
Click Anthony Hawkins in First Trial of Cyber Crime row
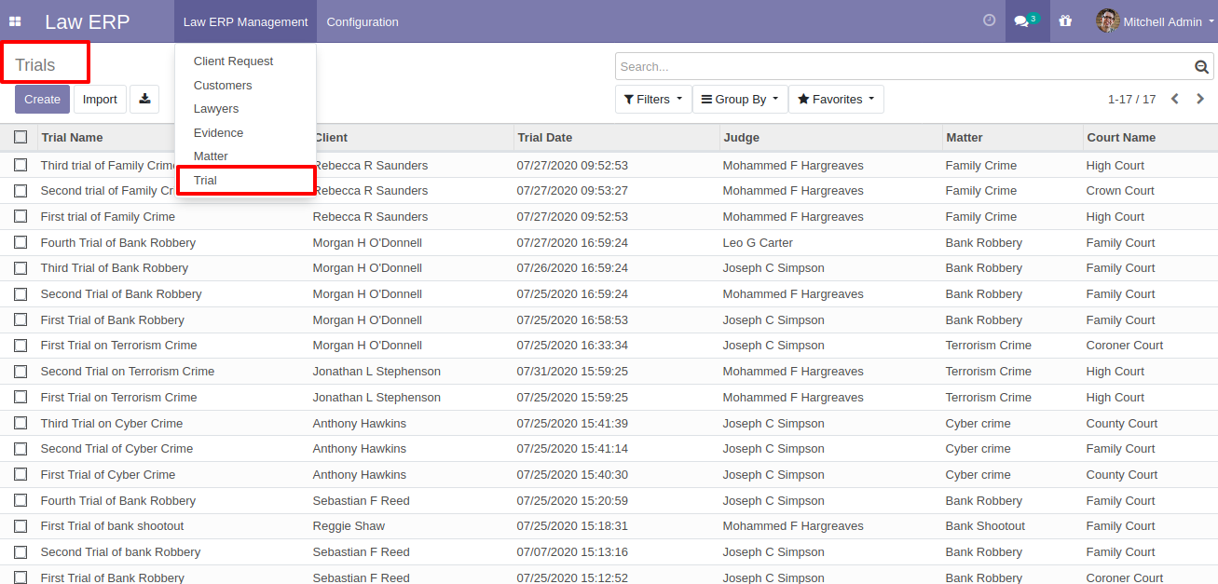coord(360,475)
